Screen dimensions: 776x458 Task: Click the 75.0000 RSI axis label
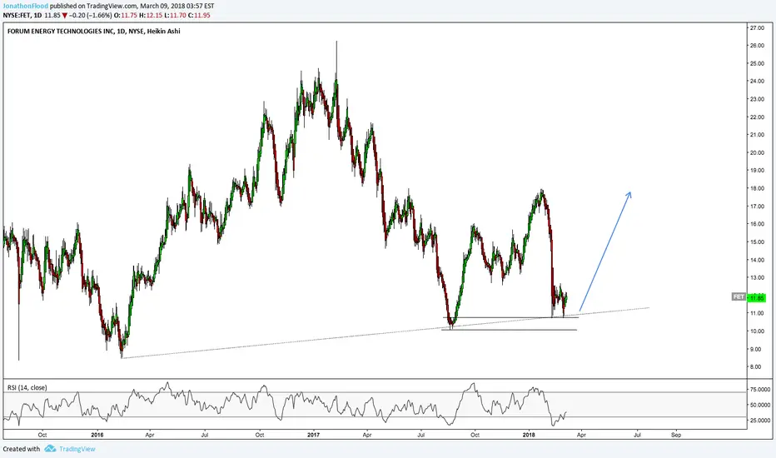(x=760, y=389)
